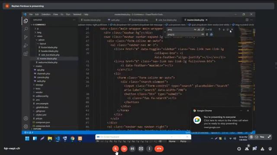This screenshot has width=277, height=155.
Task: Open the Accounts icon in the activity bar
Action: point(26,118)
